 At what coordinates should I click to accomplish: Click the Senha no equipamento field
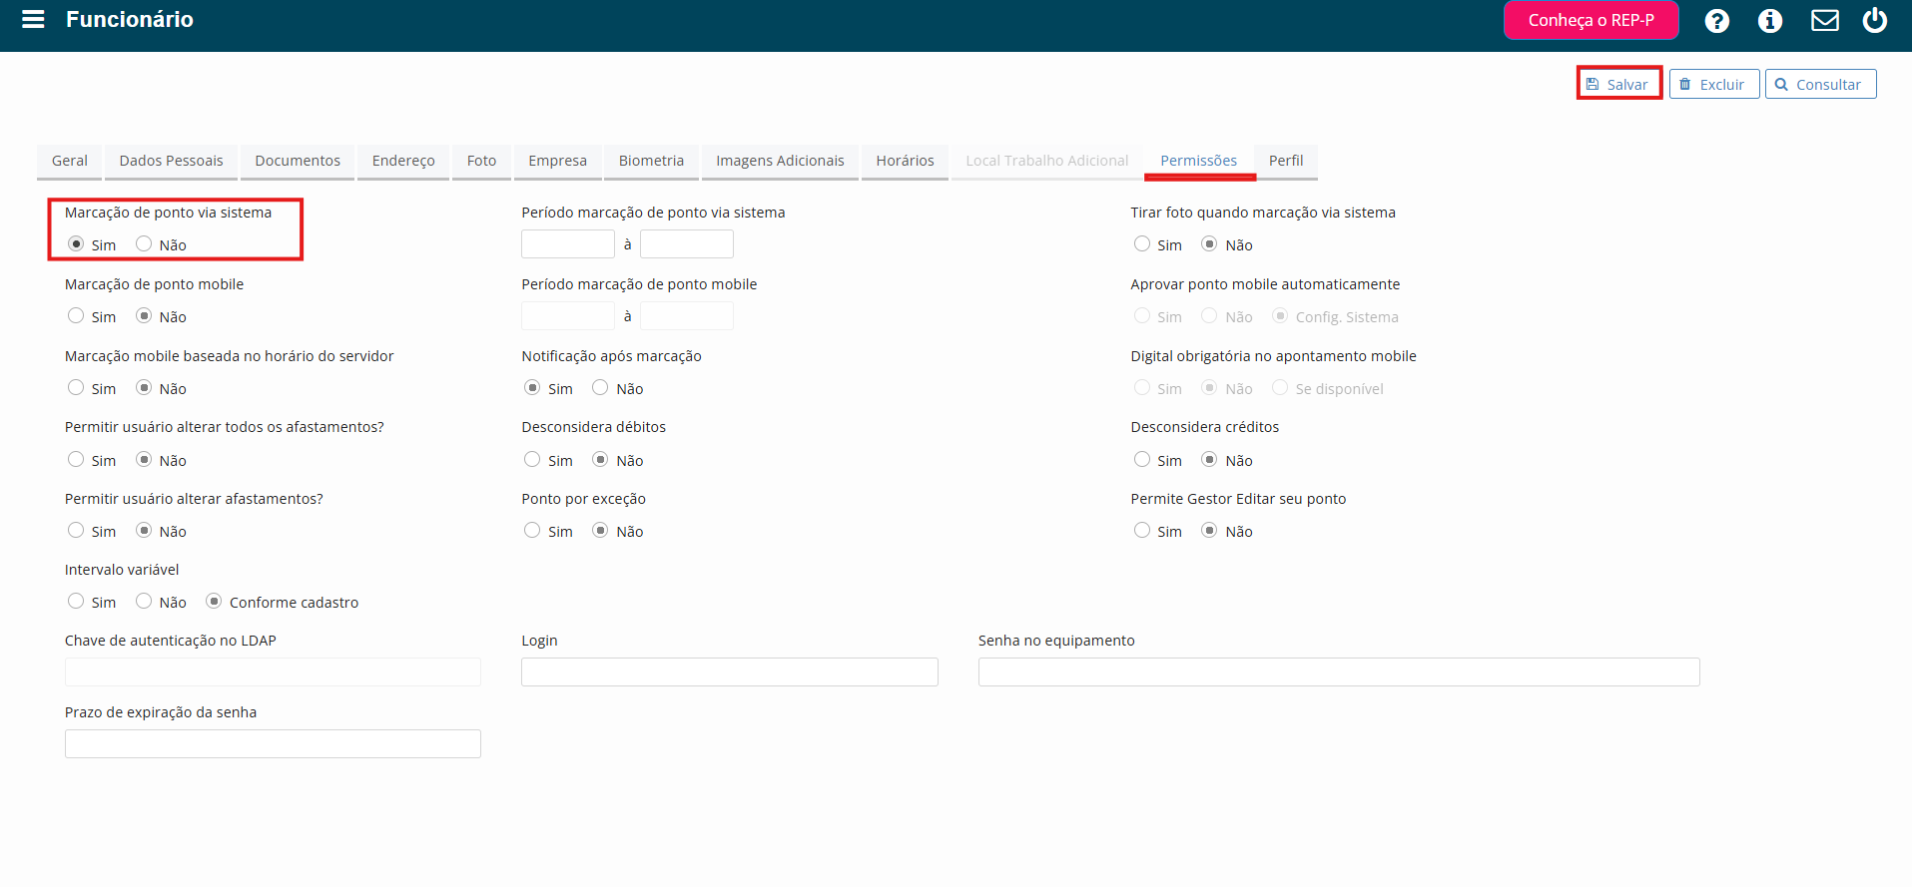coord(1339,671)
